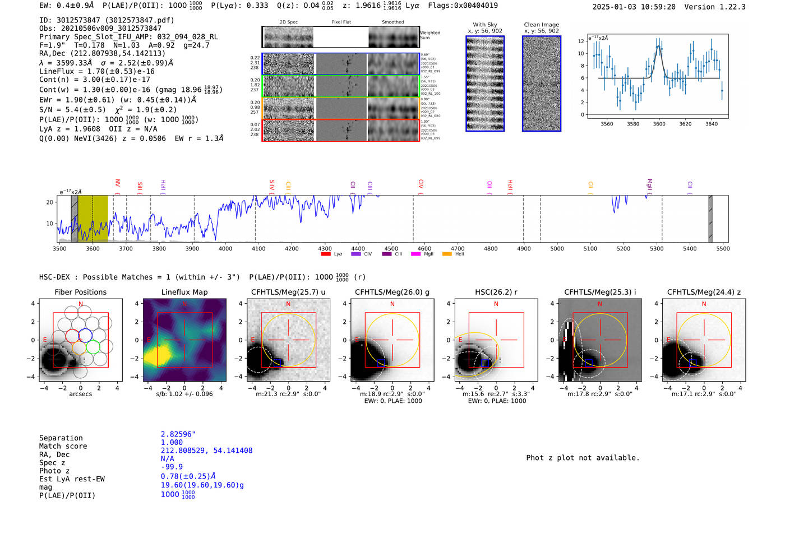Image resolution: width=785 pixels, height=534 pixels.
Task: Select the blue-bordered 2D spectrum fiber row
Action: 341,64
